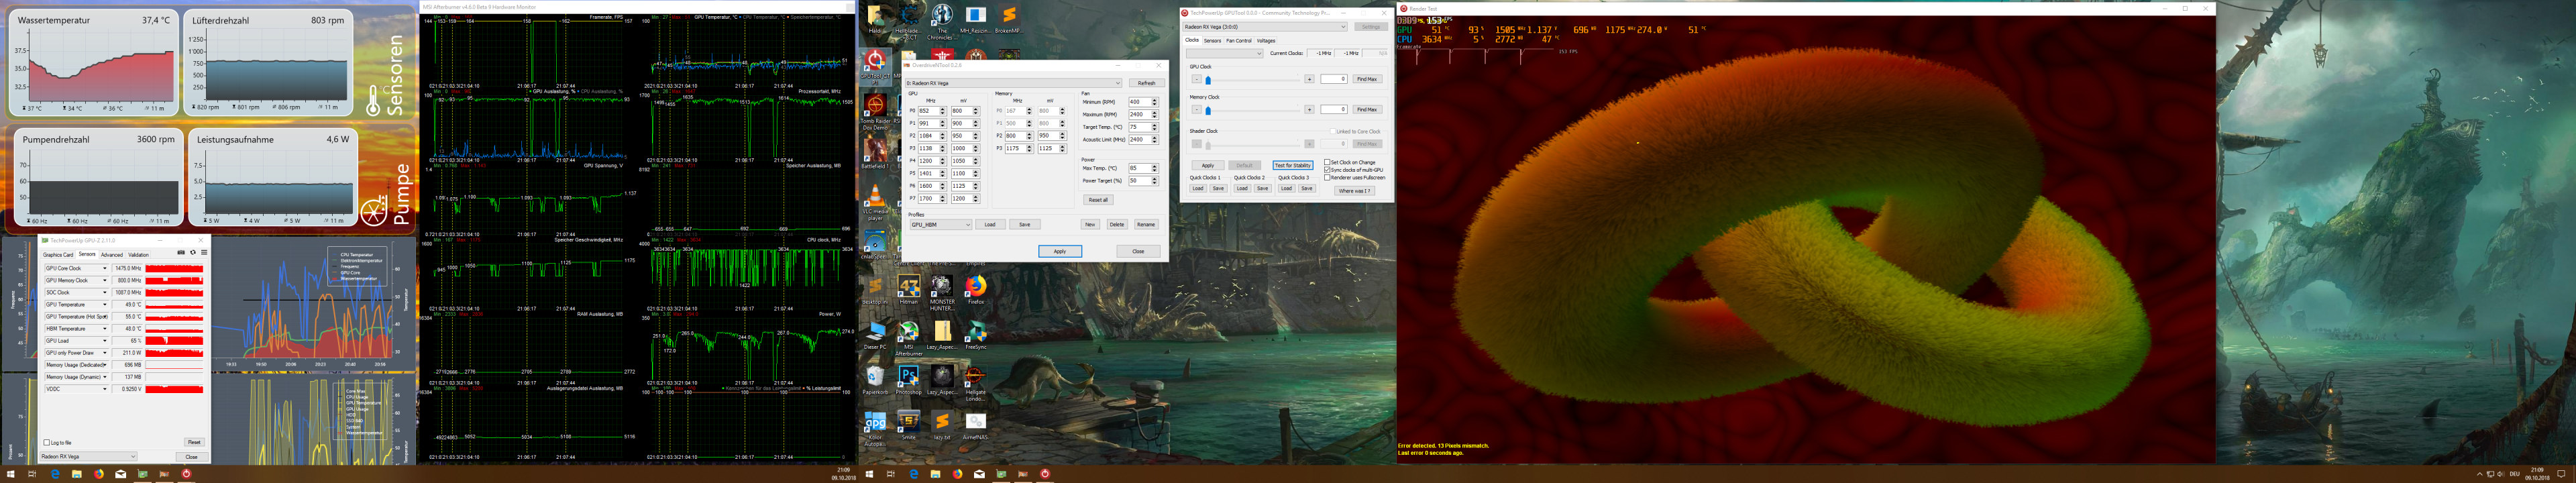Click the Power Target (%) input field
The width and height of the screenshot is (2576, 483).
[x=1142, y=181]
